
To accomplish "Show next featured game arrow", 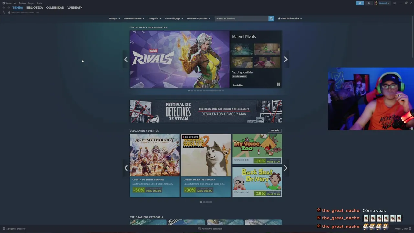I will tap(286, 59).
